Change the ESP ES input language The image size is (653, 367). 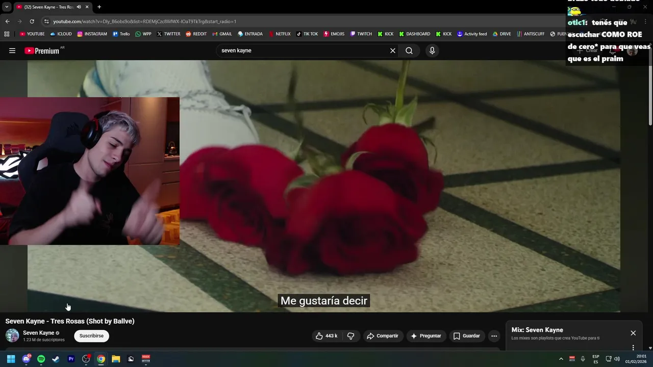click(596, 359)
